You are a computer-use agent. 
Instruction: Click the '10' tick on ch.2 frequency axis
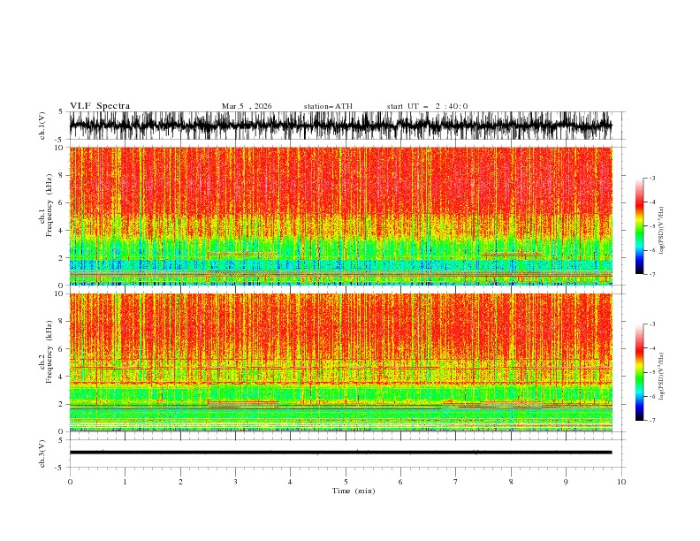[x=58, y=293]
